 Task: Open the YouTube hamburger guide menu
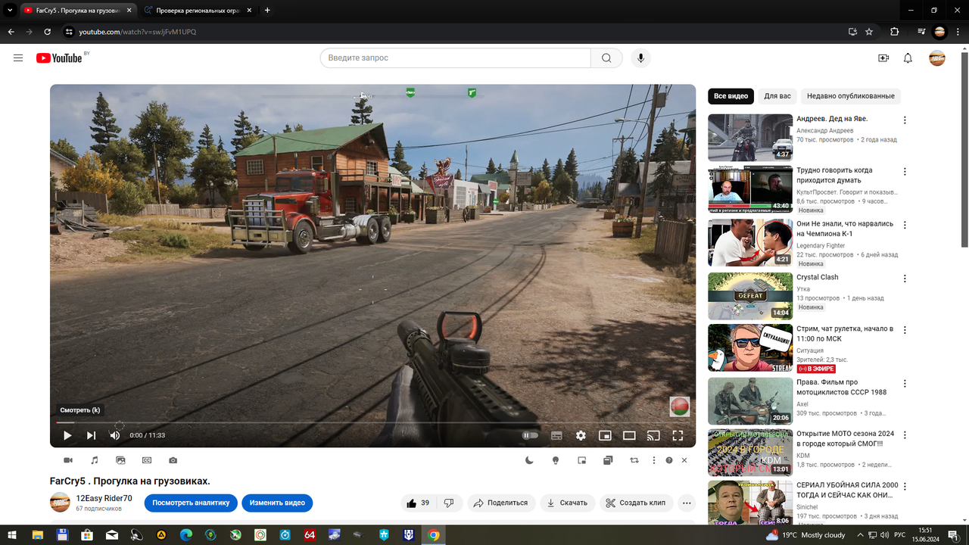tap(18, 58)
